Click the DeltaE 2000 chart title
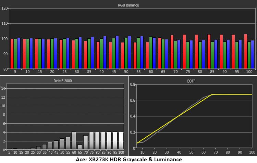This screenshot has height=163, width=257. pyautogui.click(x=63, y=81)
